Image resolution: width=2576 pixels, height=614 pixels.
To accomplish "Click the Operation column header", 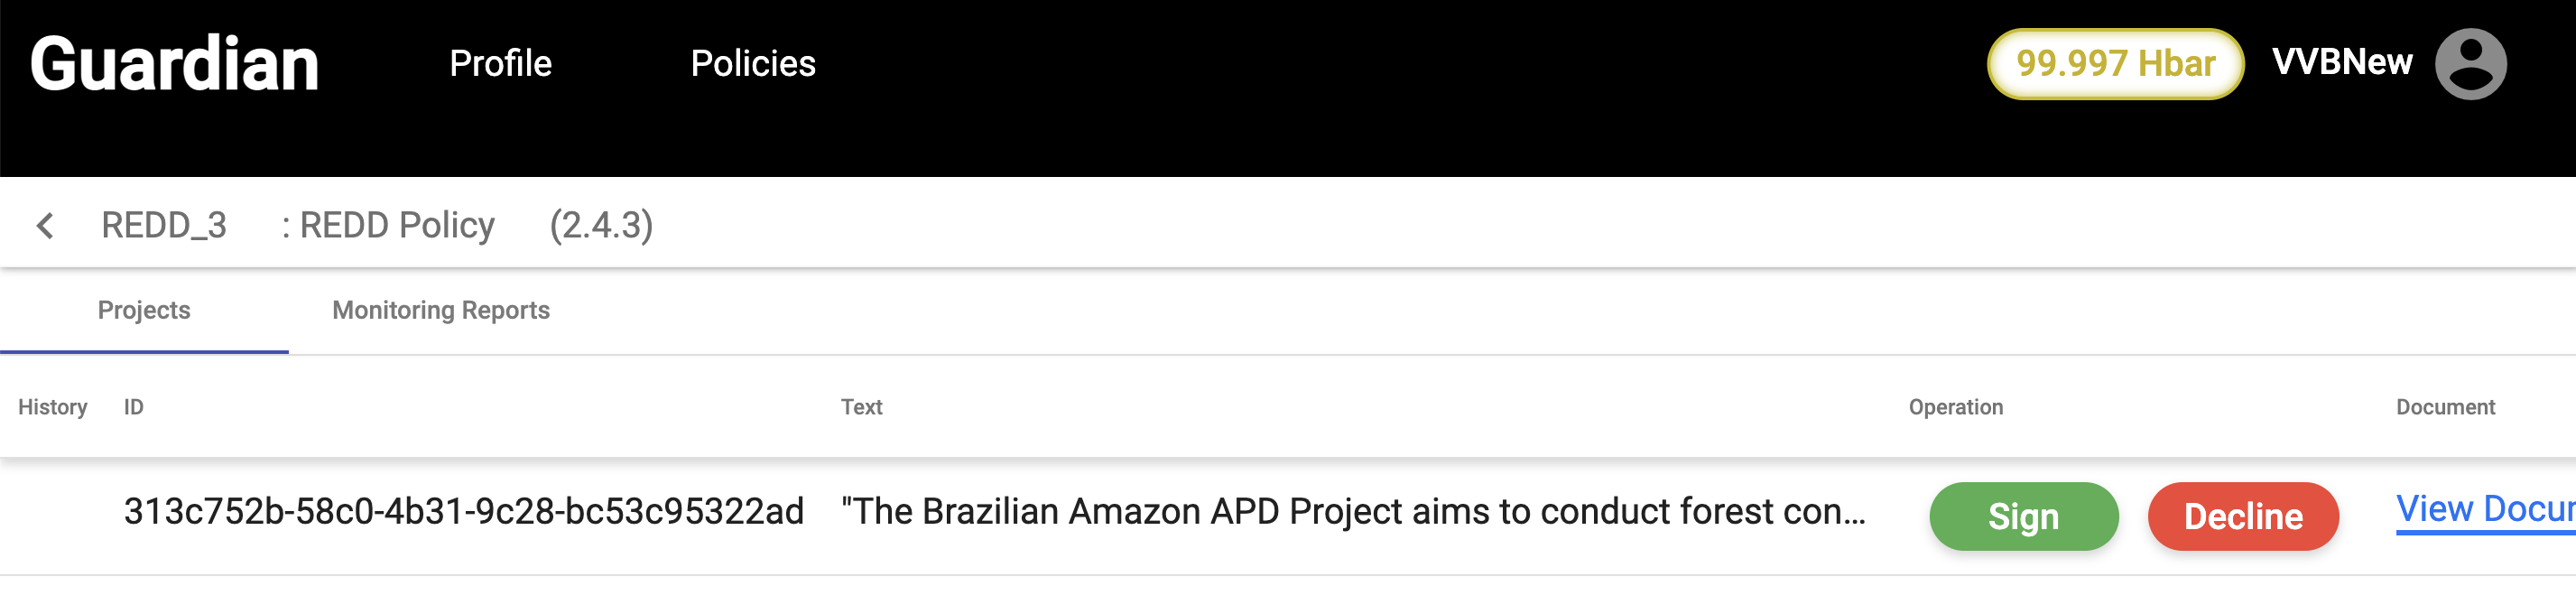I will pos(1955,407).
